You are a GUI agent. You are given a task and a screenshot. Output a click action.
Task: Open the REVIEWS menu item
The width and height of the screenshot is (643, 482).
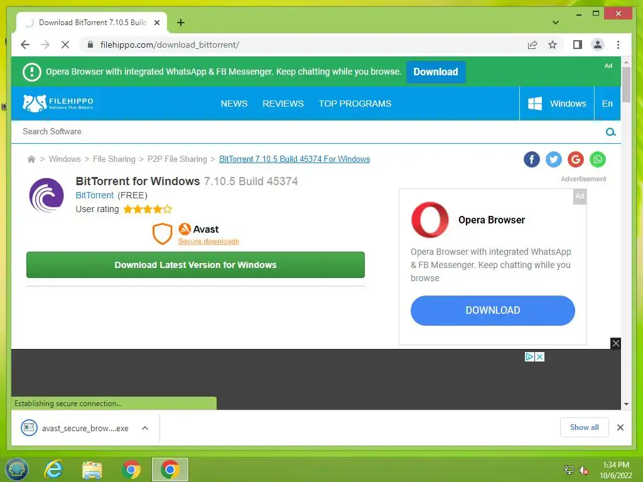pos(283,104)
